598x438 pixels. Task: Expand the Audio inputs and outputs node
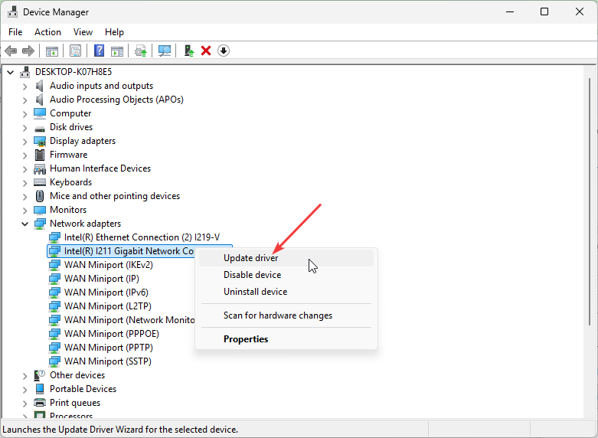tap(25, 86)
